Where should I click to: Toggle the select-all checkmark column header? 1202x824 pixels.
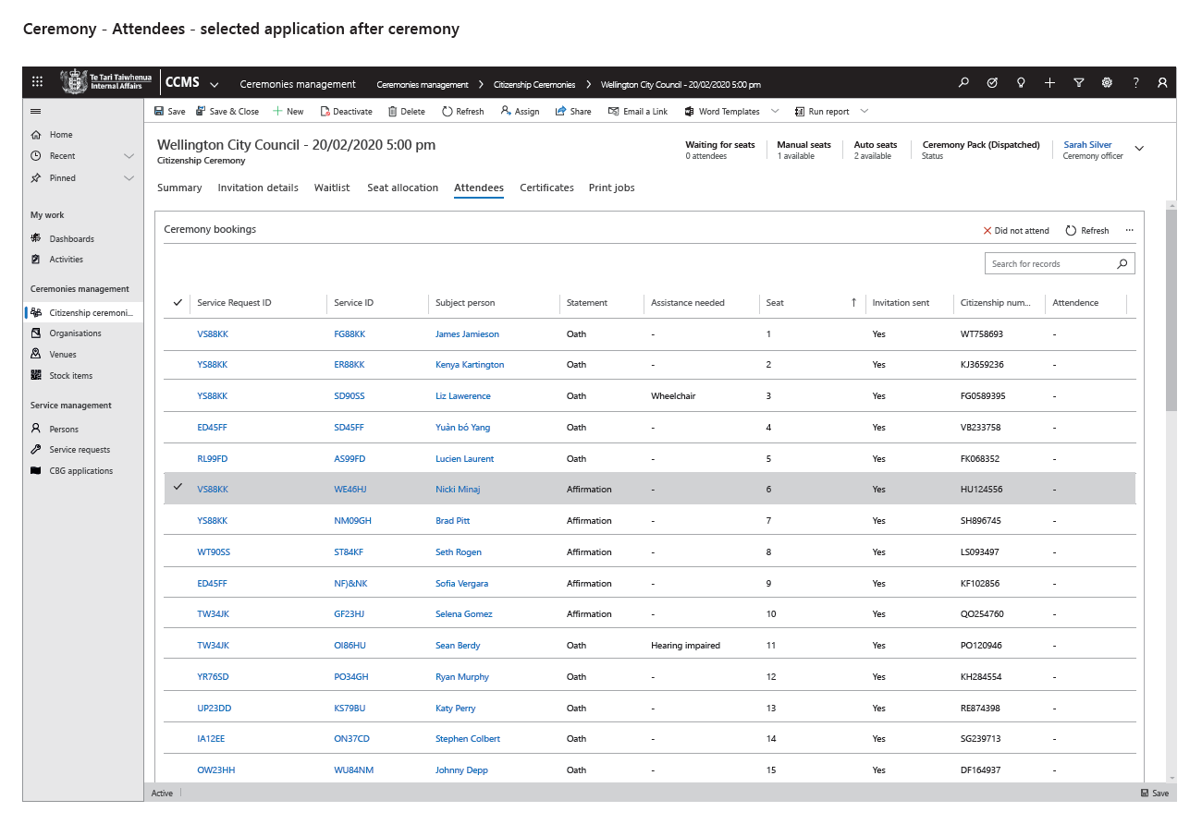click(x=178, y=303)
